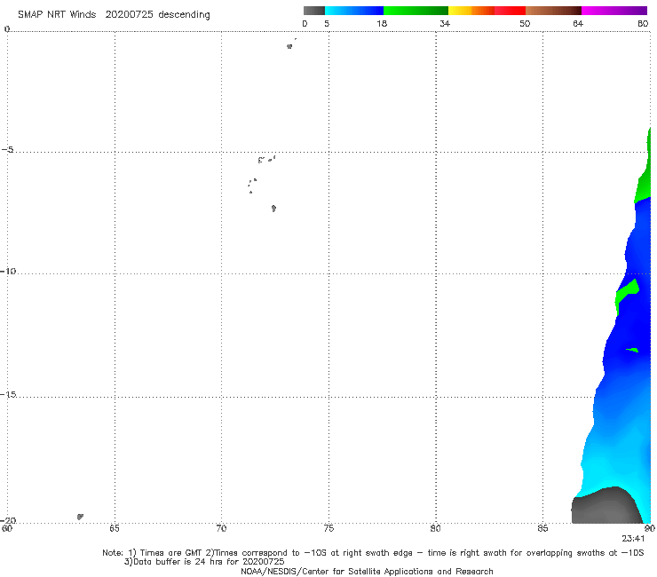Click the island near 72E, 7S
657x577 pixels.
click(273, 208)
